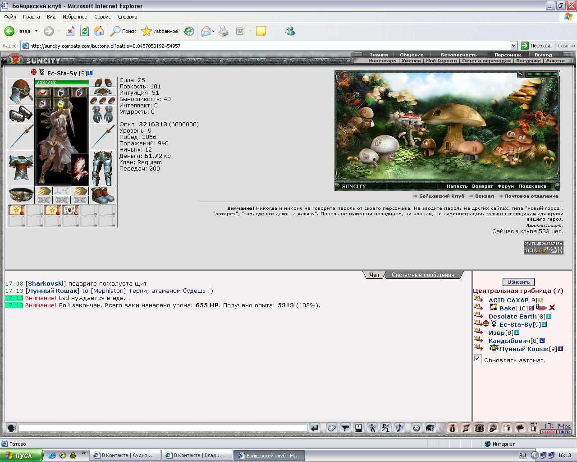Click the EXIT door icon
577x462 pixels.
click(534, 428)
